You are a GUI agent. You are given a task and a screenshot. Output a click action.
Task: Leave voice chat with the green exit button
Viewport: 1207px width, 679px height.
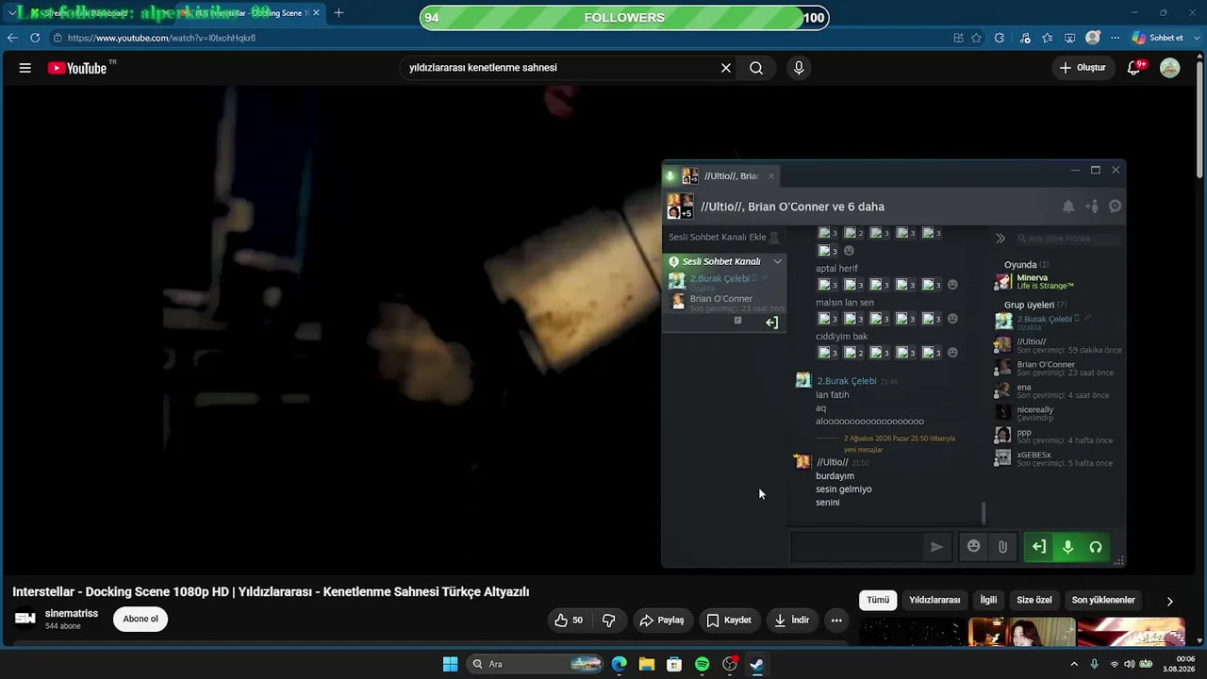(x=1039, y=547)
